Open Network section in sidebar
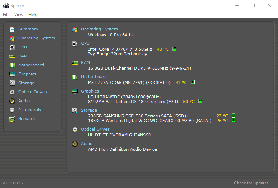 [27, 119]
